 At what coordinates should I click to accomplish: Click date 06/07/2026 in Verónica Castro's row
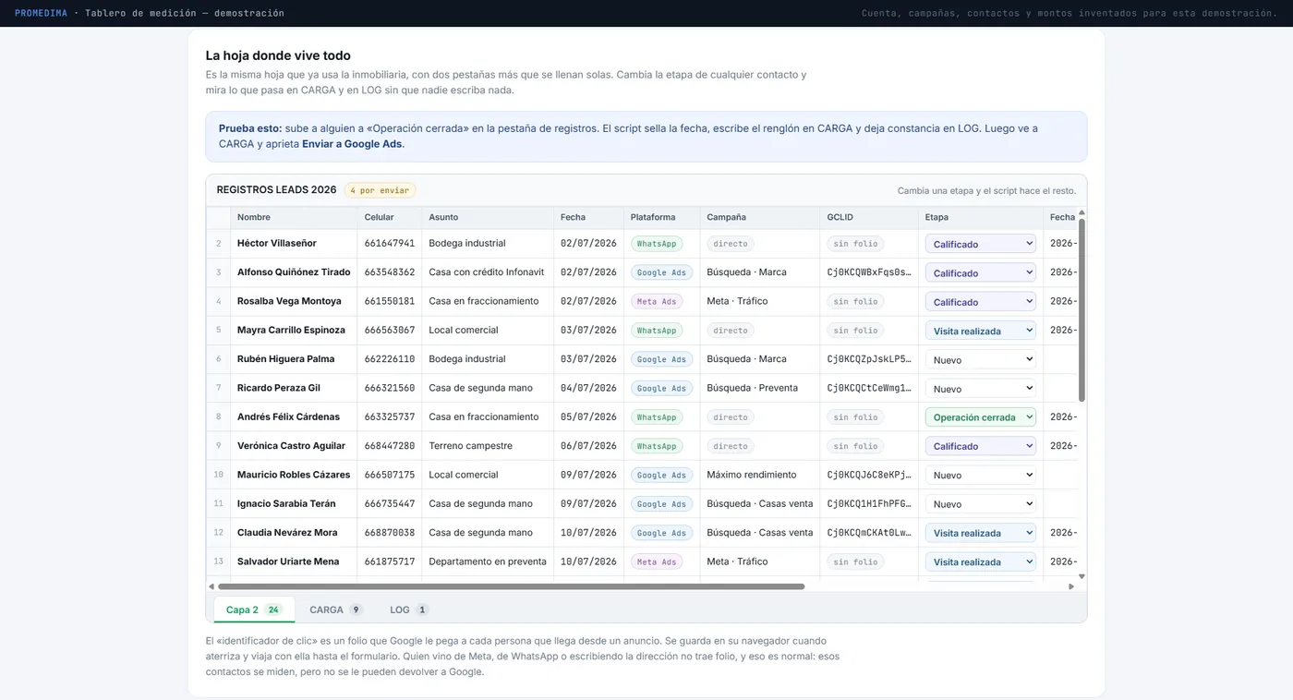pos(588,446)
